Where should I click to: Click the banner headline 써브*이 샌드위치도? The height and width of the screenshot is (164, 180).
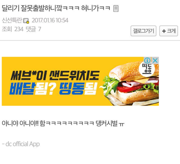click(x=55, y=75)
